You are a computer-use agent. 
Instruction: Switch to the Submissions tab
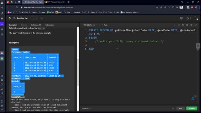coord(50,25)
